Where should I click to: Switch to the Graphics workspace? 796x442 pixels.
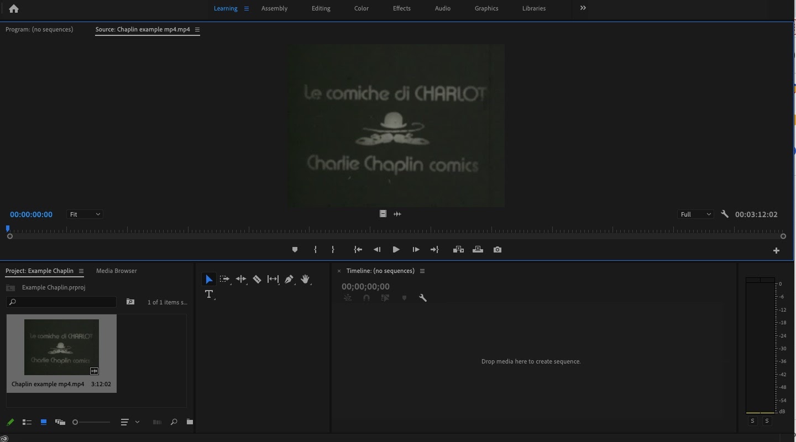[486, 8]
